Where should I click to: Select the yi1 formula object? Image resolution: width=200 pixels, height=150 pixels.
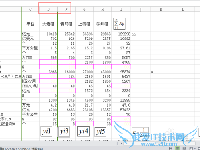point(46,131)
